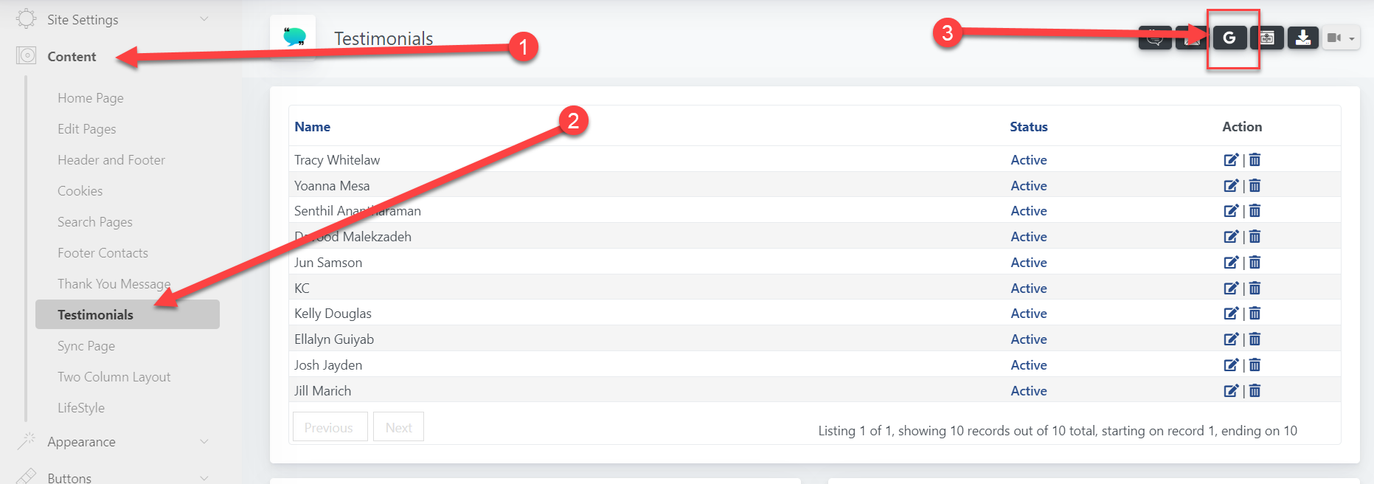1374x484 pixels.
Task: Click the trash icon for Jill Marich
Action: 1255,391
